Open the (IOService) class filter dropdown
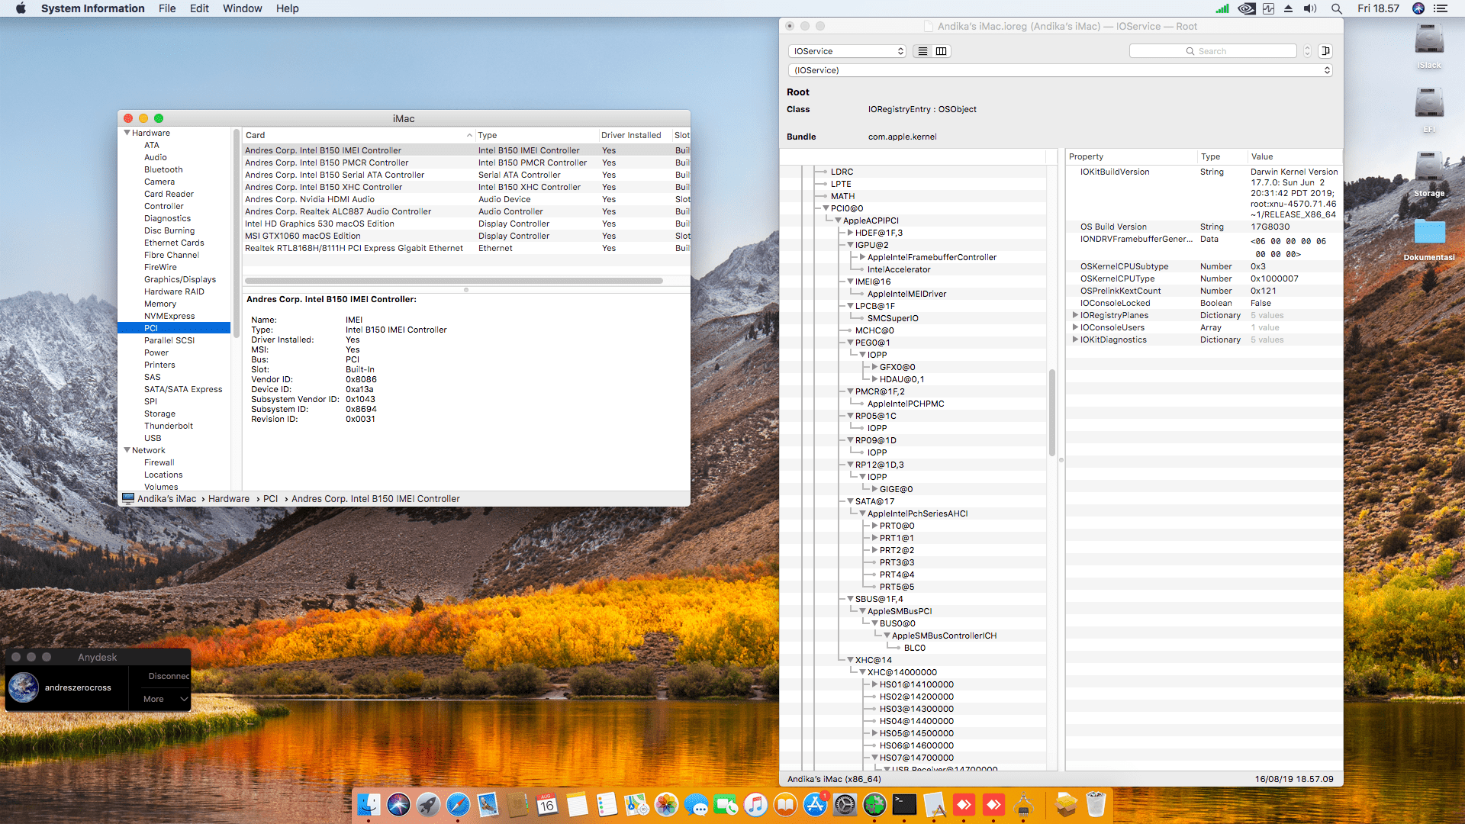The image size is (1465, 824). [1061, 70]
